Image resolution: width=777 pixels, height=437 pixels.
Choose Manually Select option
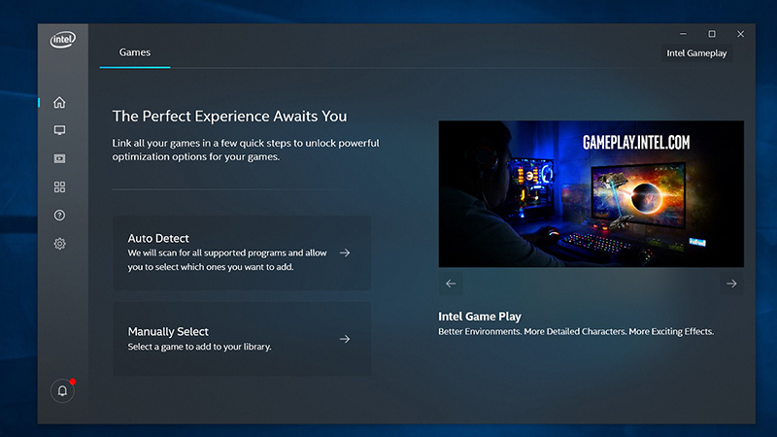click(x=242, y=339)
